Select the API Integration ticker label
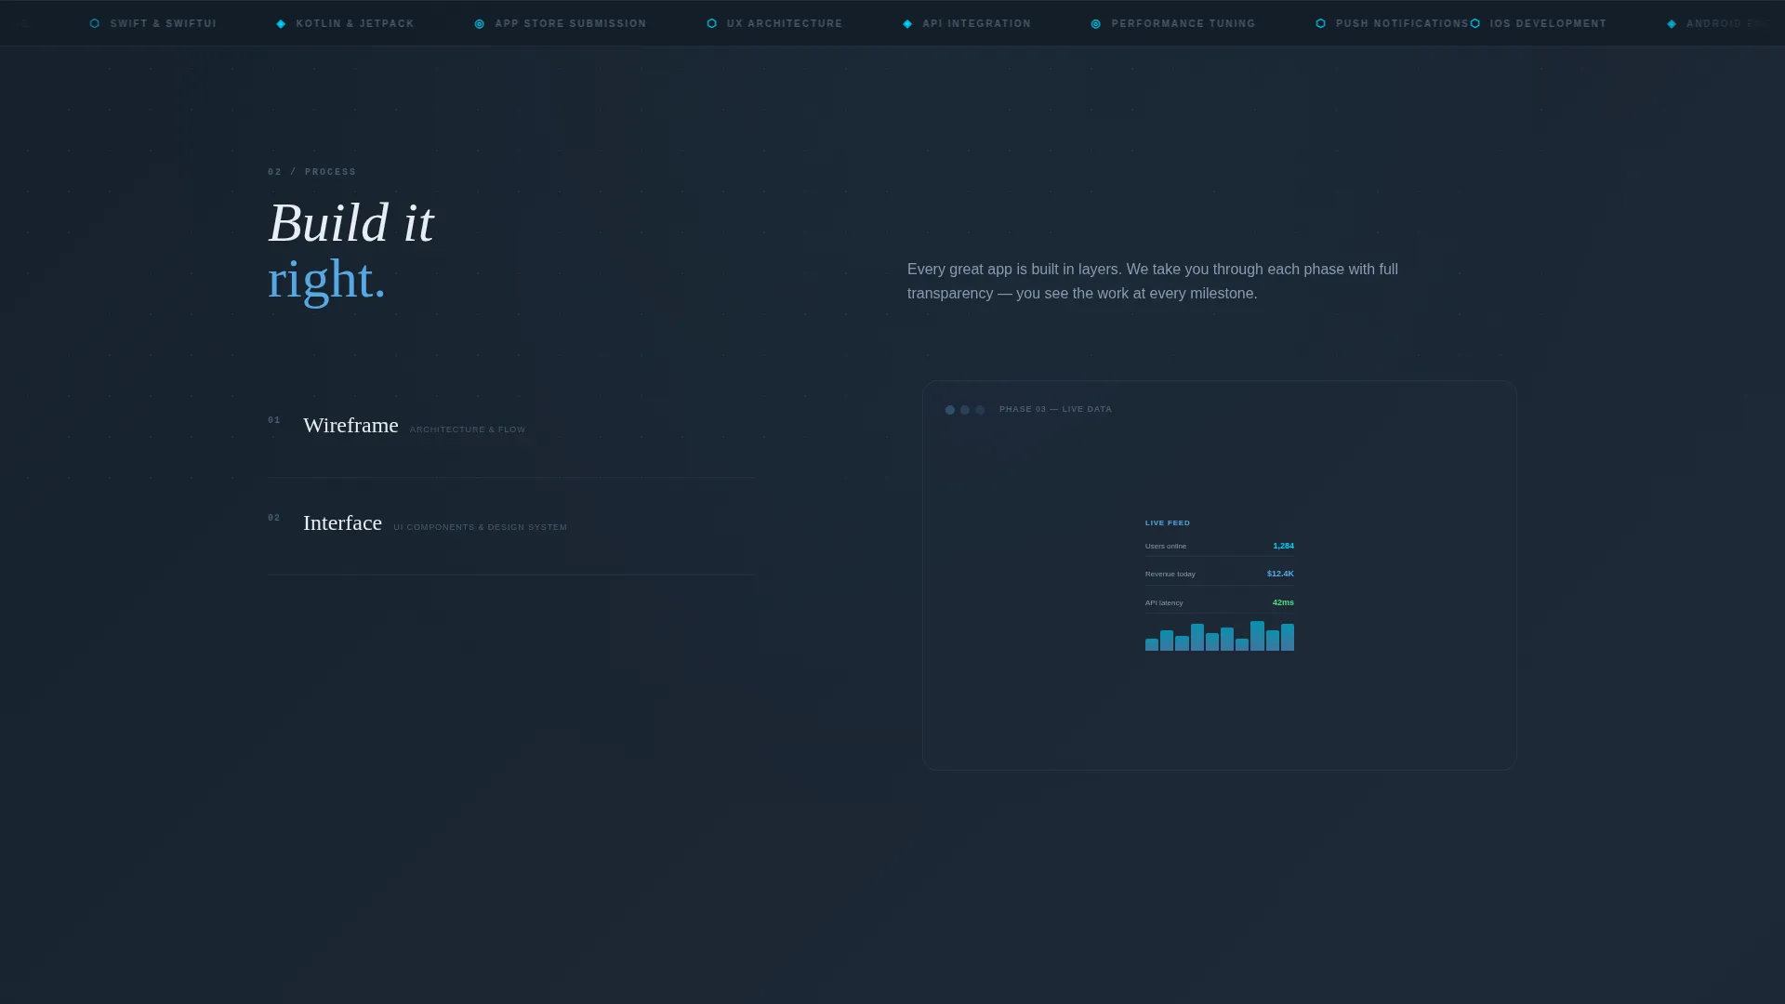Viewport: 1785px width, 1004px height. tap(977, 24)
